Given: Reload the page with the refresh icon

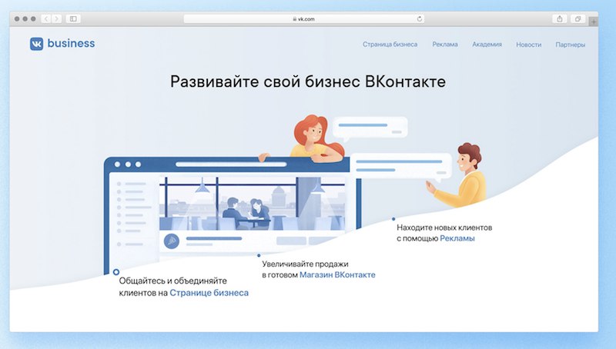Looking at the screenshot, I should (419, 18).
